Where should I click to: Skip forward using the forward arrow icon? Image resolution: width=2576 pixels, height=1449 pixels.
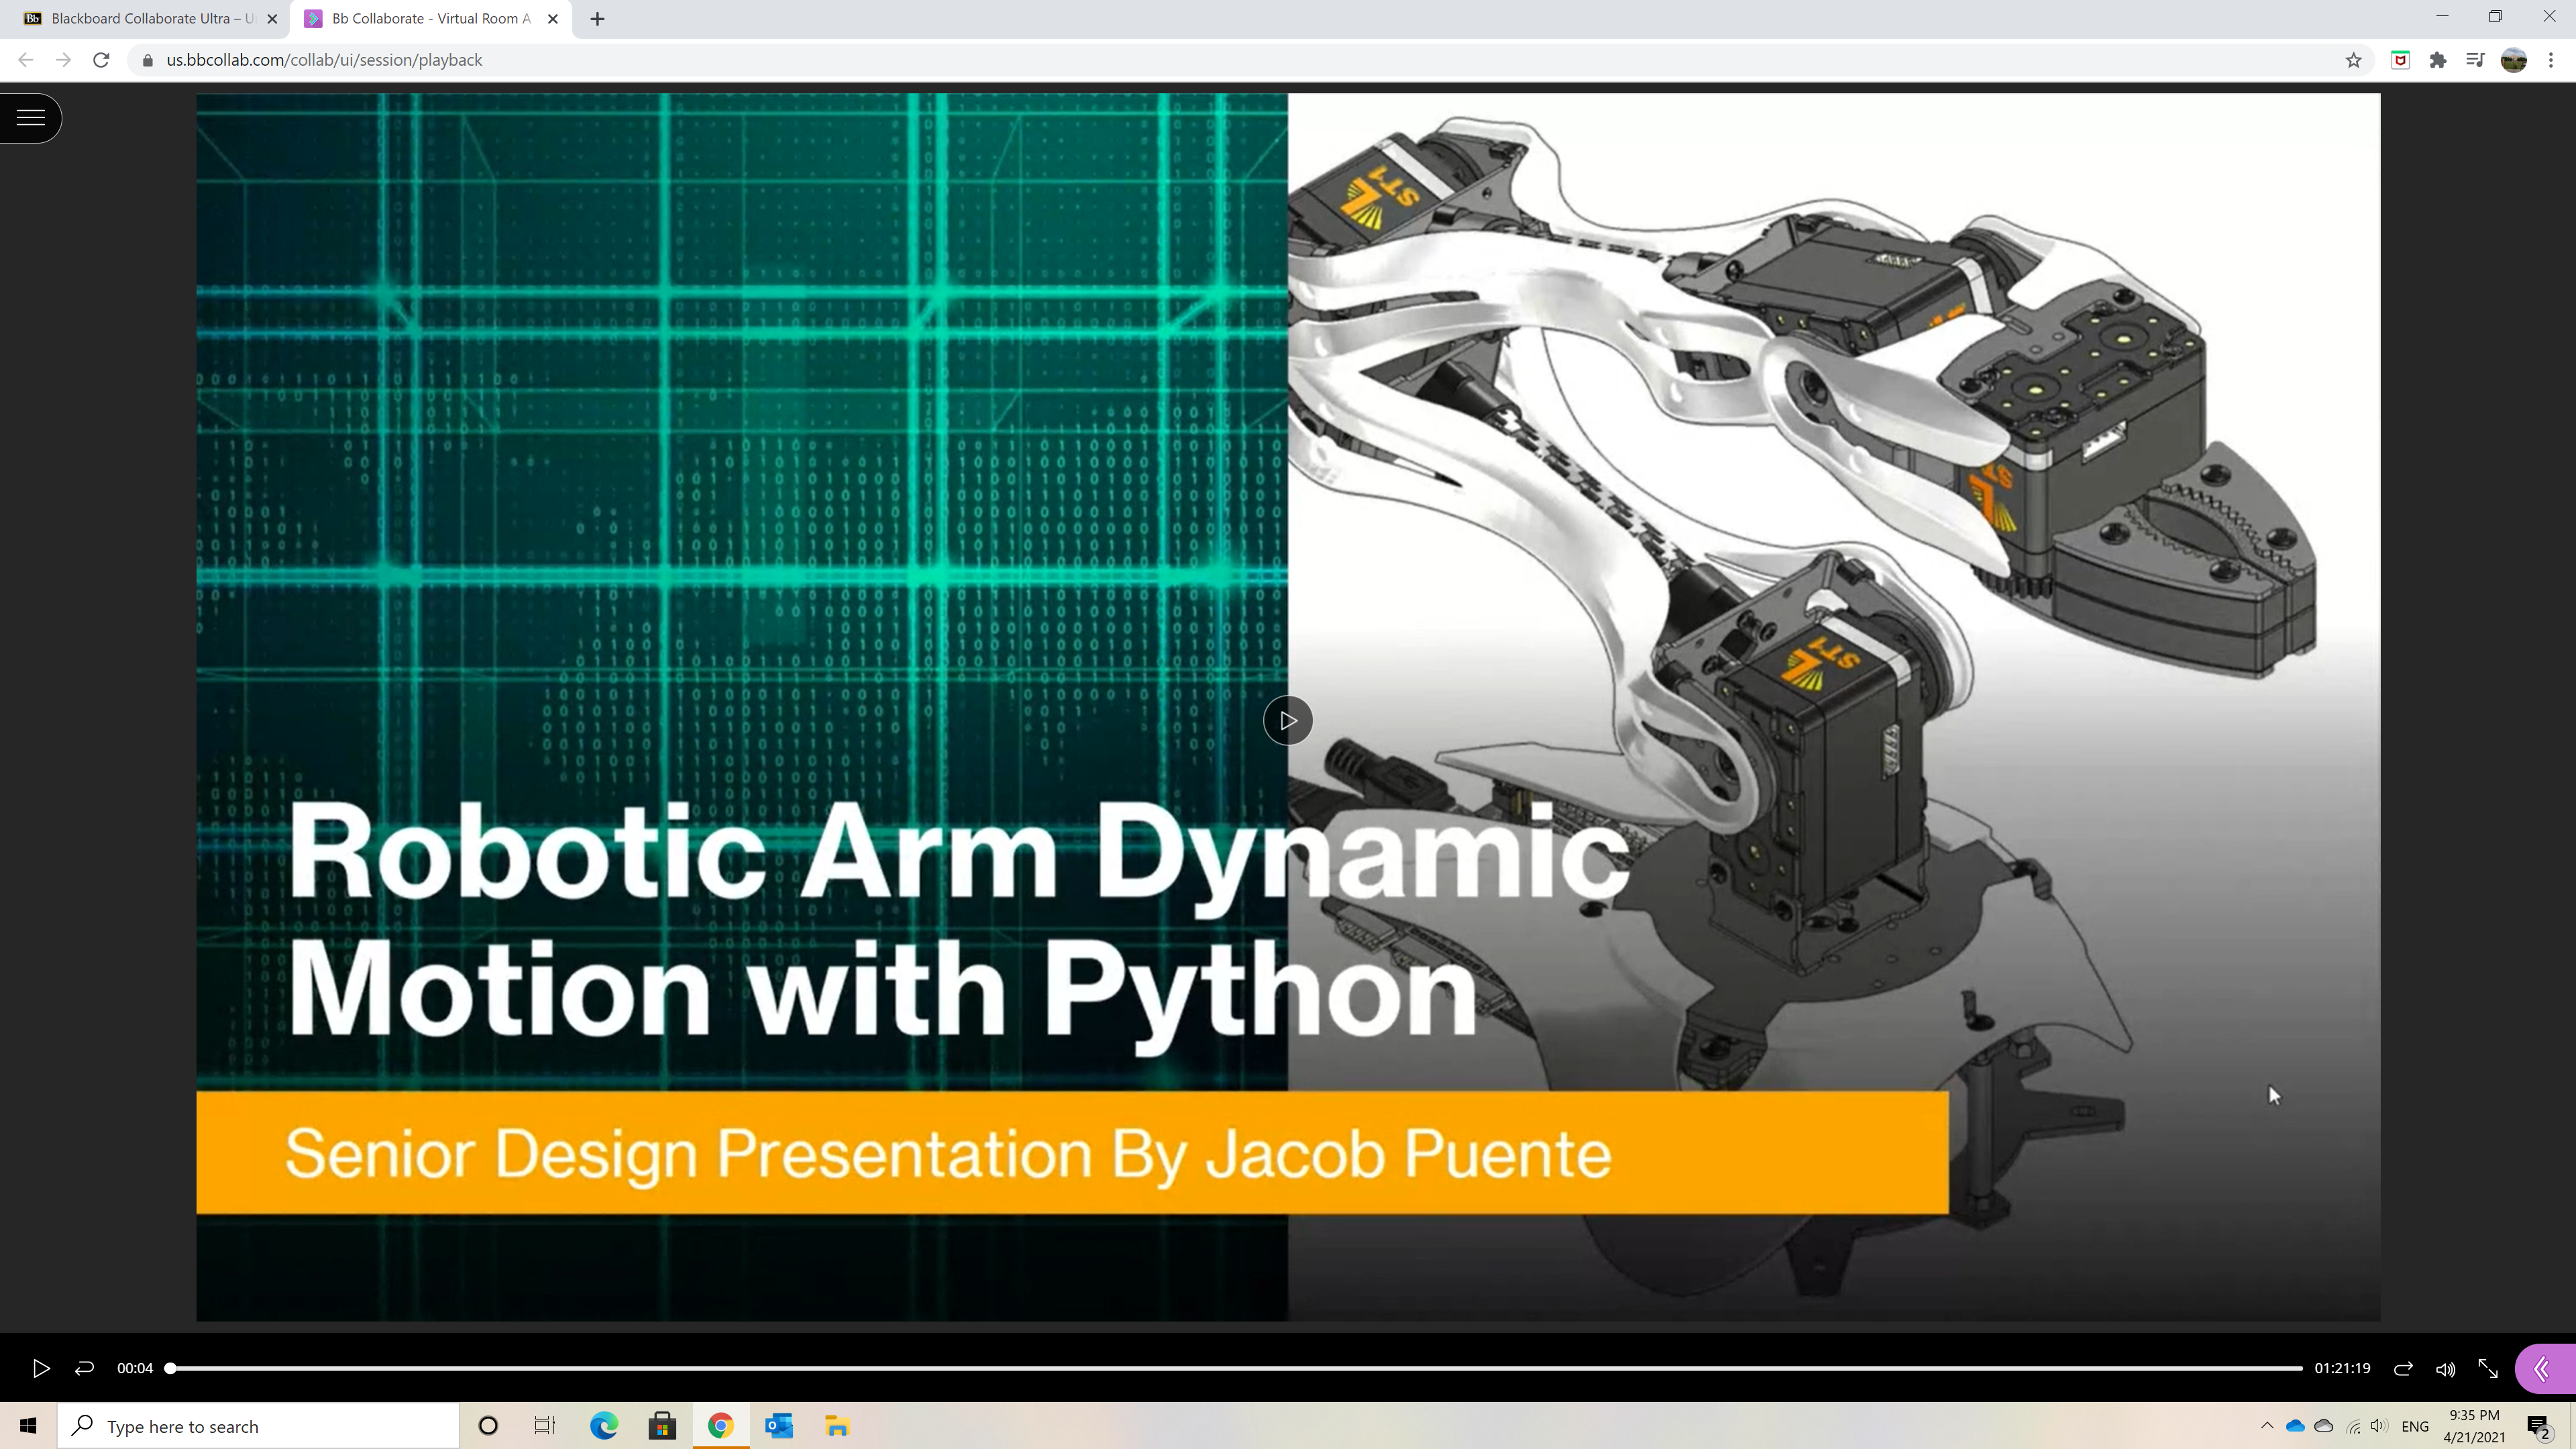pyautogui.click(x=2403, y=1368)
